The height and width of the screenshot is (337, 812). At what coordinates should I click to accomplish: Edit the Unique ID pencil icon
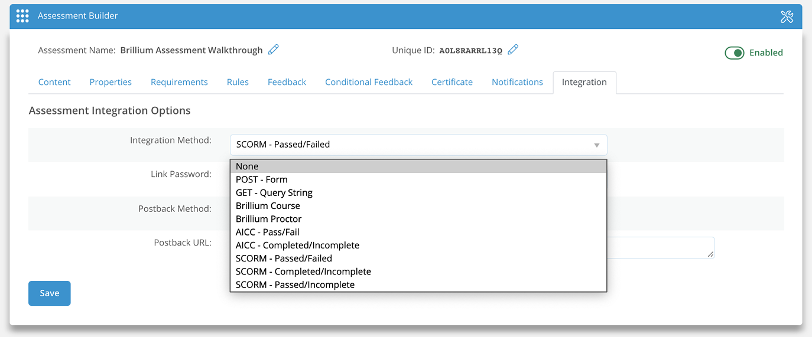pos(513,50)
